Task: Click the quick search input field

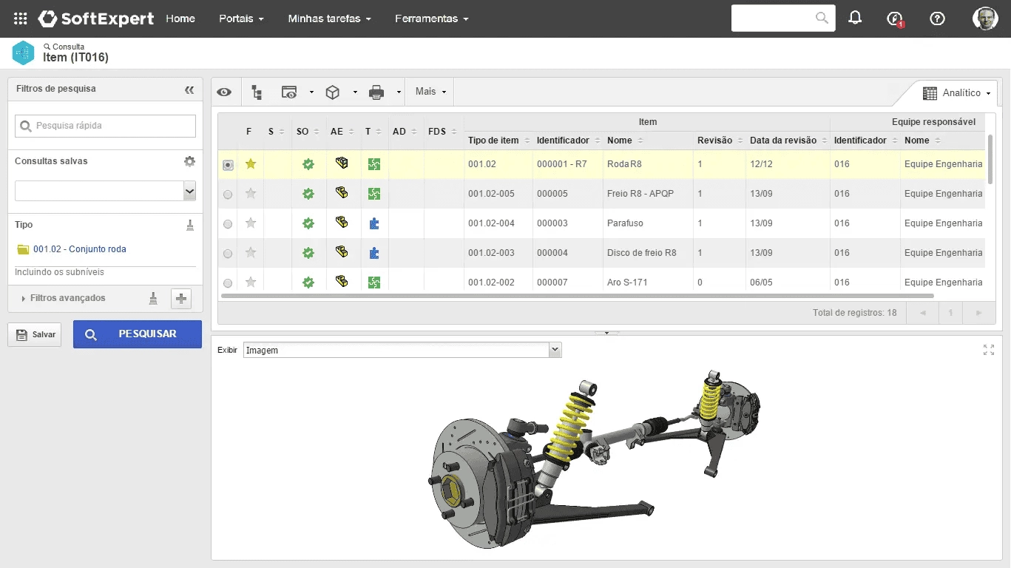Action: (104, 126)
